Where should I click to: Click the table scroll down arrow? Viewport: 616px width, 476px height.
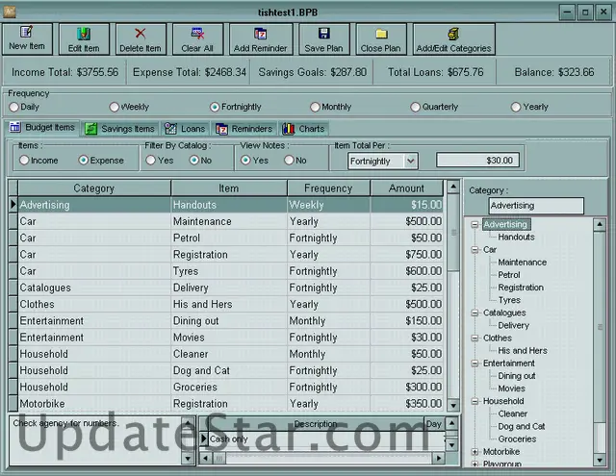click(453, 405)
